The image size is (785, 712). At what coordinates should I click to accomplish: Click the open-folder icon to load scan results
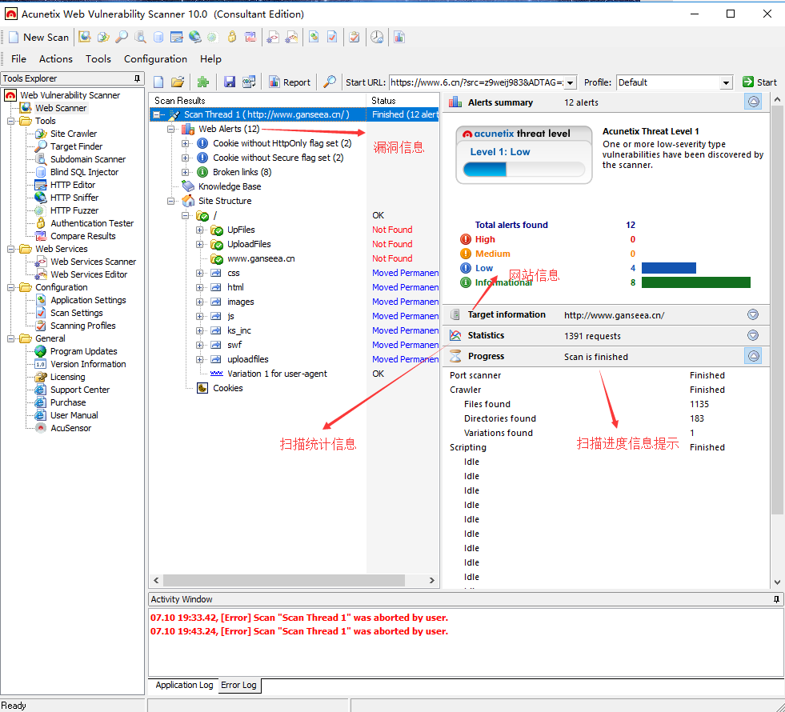(177, 82)
